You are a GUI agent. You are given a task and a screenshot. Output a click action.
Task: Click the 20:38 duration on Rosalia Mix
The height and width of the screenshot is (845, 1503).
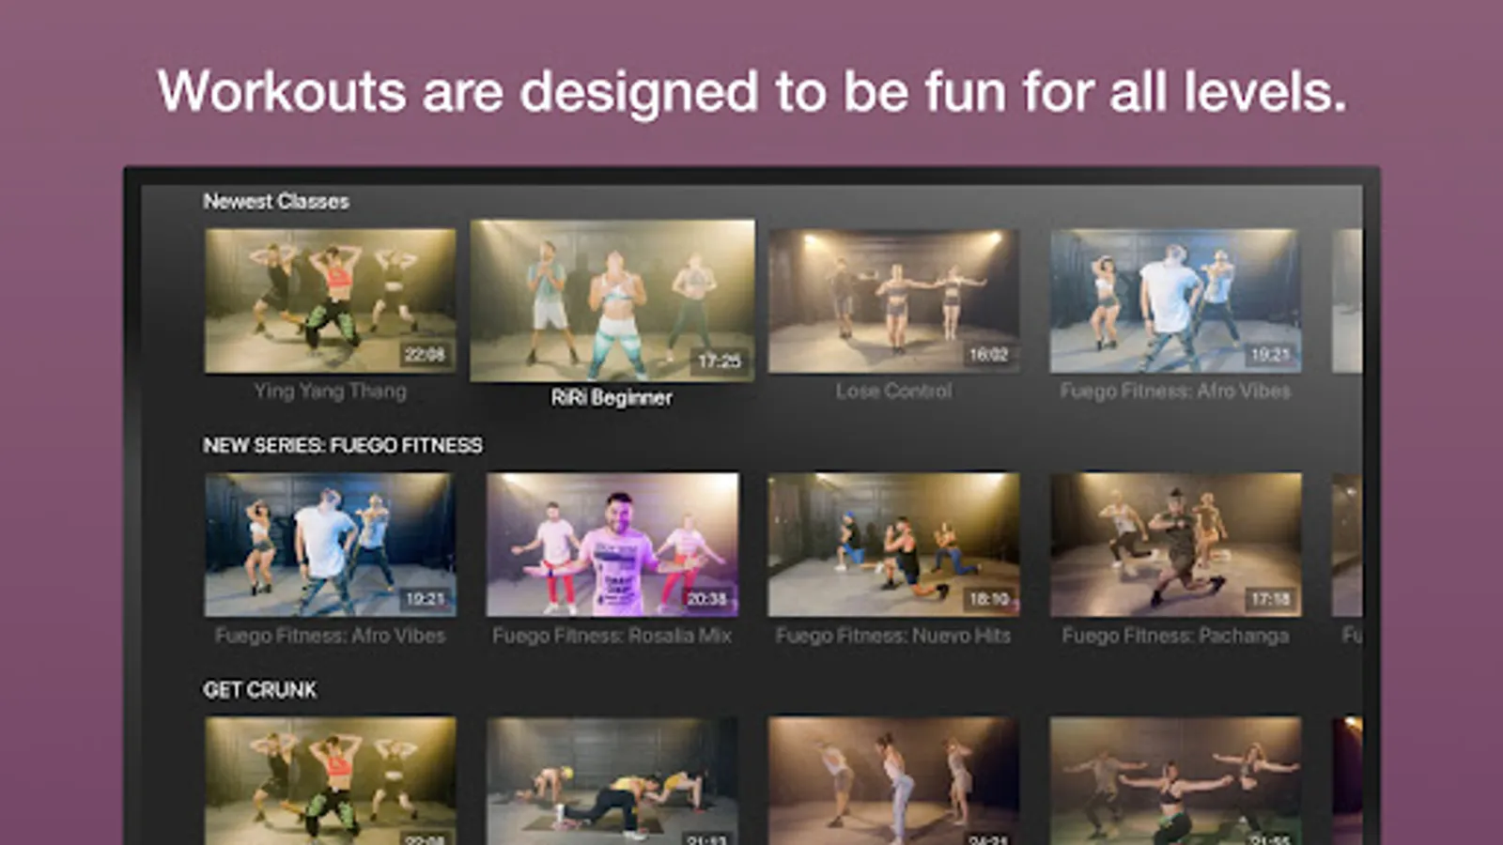(706, 598)
